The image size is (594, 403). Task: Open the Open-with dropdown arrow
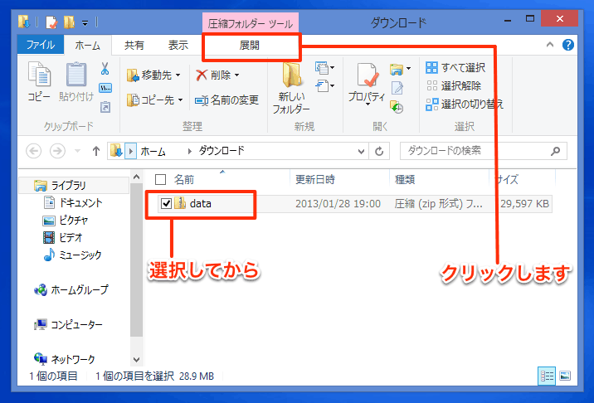408,69
